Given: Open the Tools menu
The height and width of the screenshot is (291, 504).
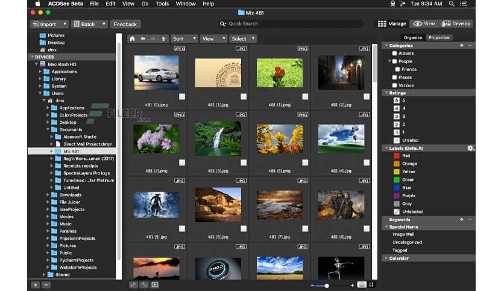Looking at the screenshot, I should tap(162, 4).
